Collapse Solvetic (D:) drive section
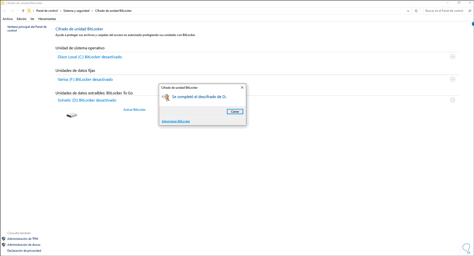The width and height of the screenshot is (474, 256). [x=453, y=100]
